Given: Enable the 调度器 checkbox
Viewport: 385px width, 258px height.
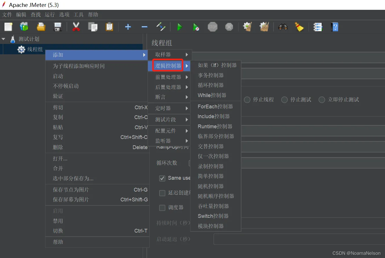Looking at the screenshot, I should click(162, 208).
